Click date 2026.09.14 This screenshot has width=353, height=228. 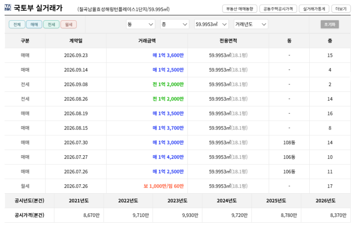point(76,70)
